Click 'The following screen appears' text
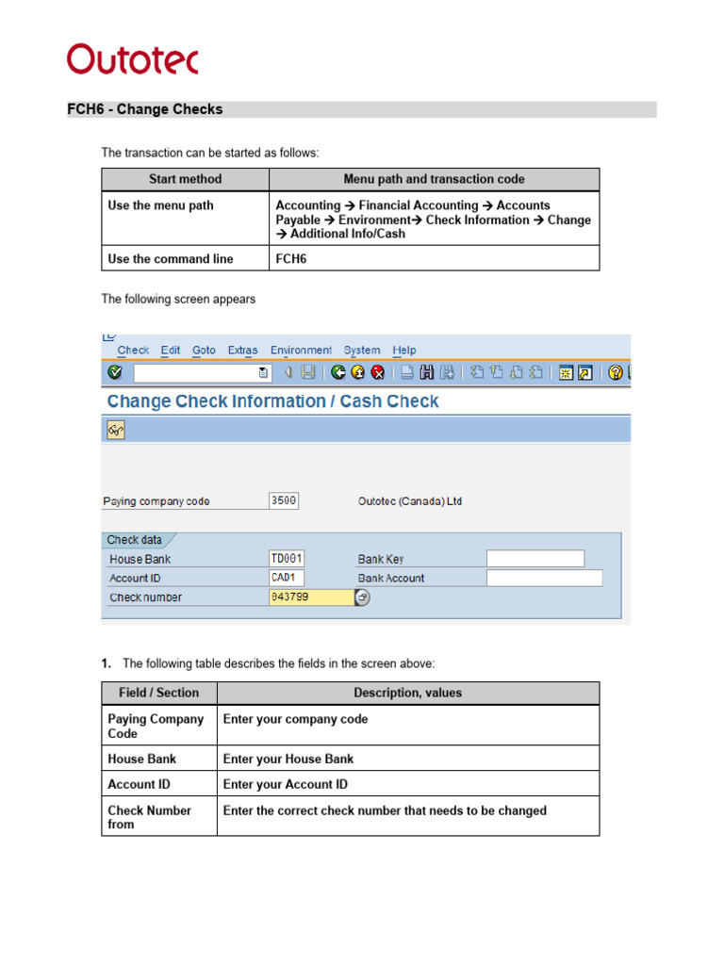Screen dimensions: 724x965 [178, 299]
